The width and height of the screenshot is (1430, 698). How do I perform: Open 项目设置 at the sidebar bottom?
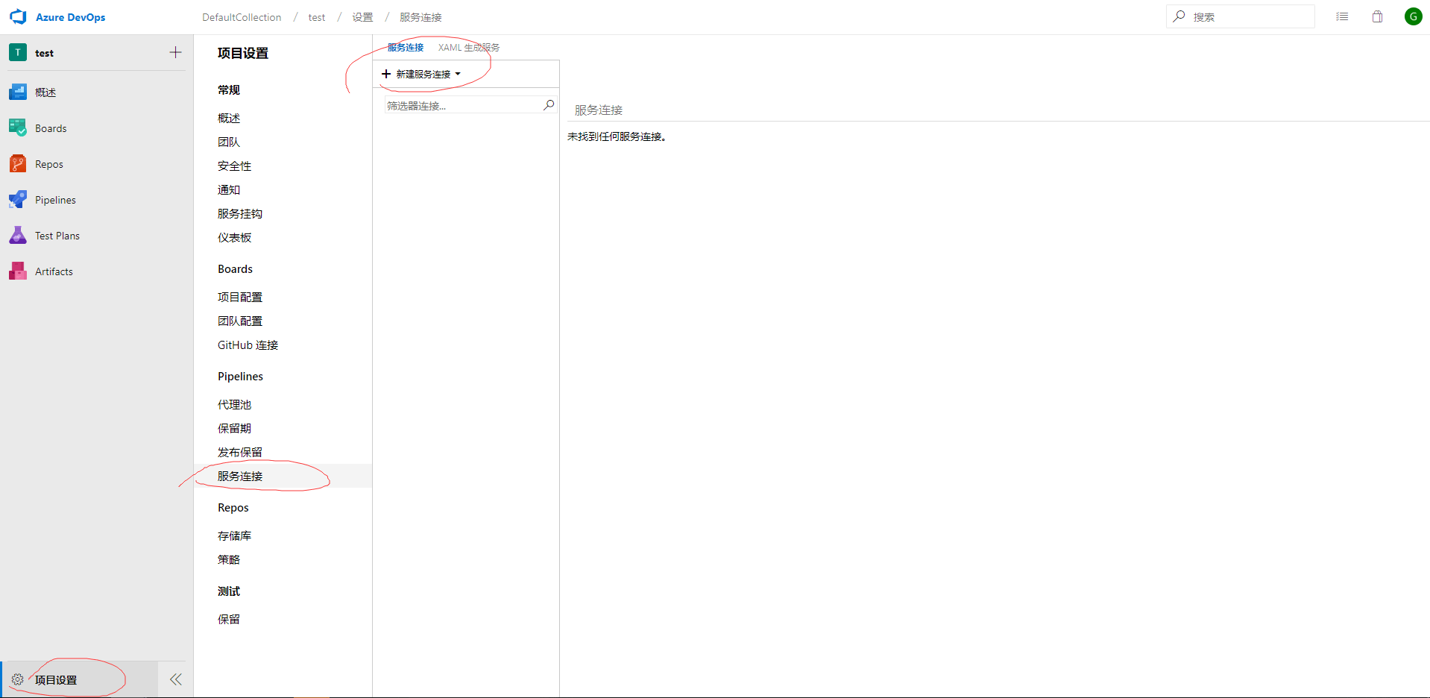tap(56, 679)
